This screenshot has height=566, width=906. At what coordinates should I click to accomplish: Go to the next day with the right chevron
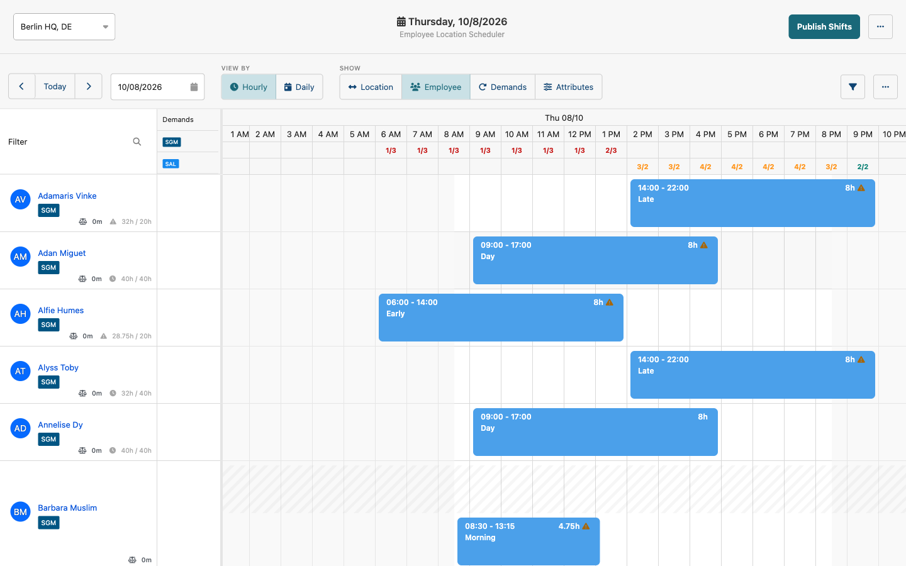click(x=89, y=87)
